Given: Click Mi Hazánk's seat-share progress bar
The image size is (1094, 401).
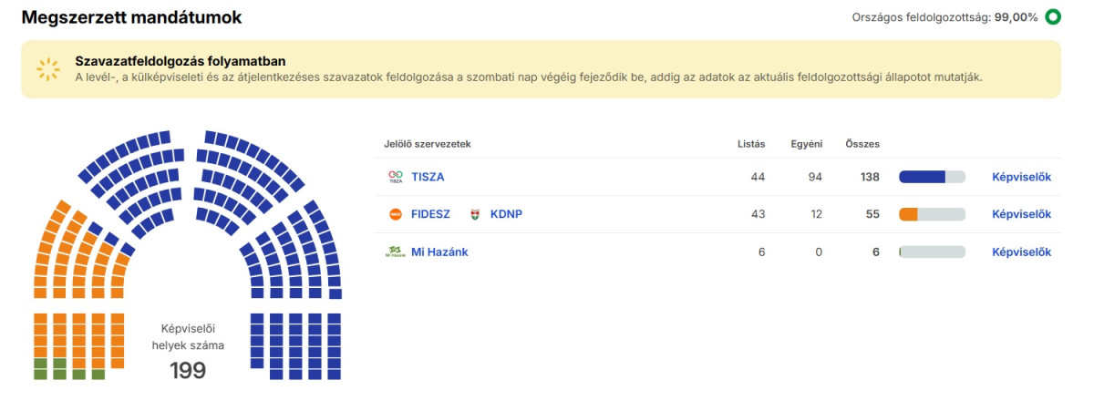Looking at the screenshot, I should tap(931, 252).
